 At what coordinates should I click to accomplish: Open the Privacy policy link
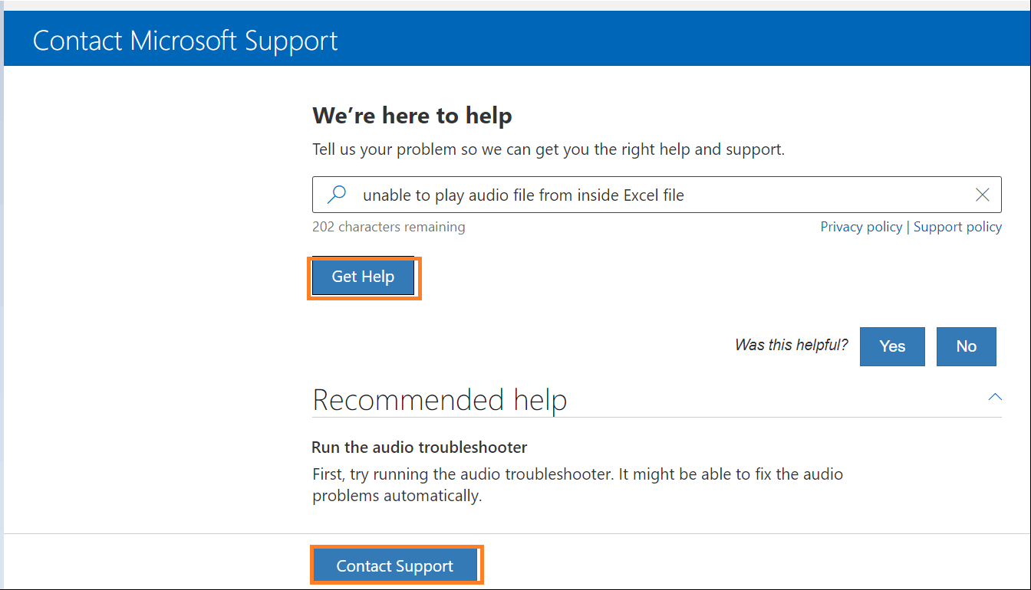[x=861, y=227]
